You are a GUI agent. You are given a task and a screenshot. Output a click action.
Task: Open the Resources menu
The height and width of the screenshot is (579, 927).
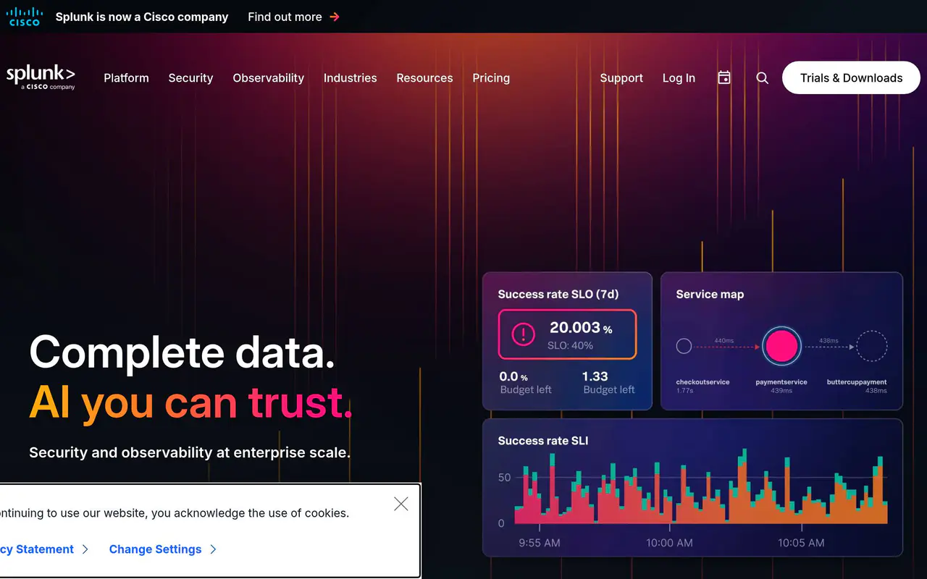[424, 78]
